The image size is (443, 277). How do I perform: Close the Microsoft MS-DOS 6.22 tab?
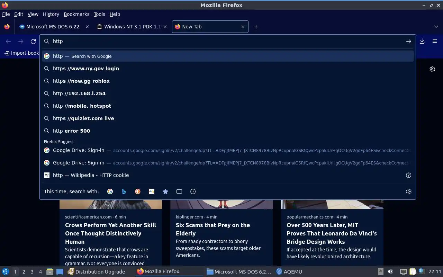pyautogui.click(x=87, y=27)
